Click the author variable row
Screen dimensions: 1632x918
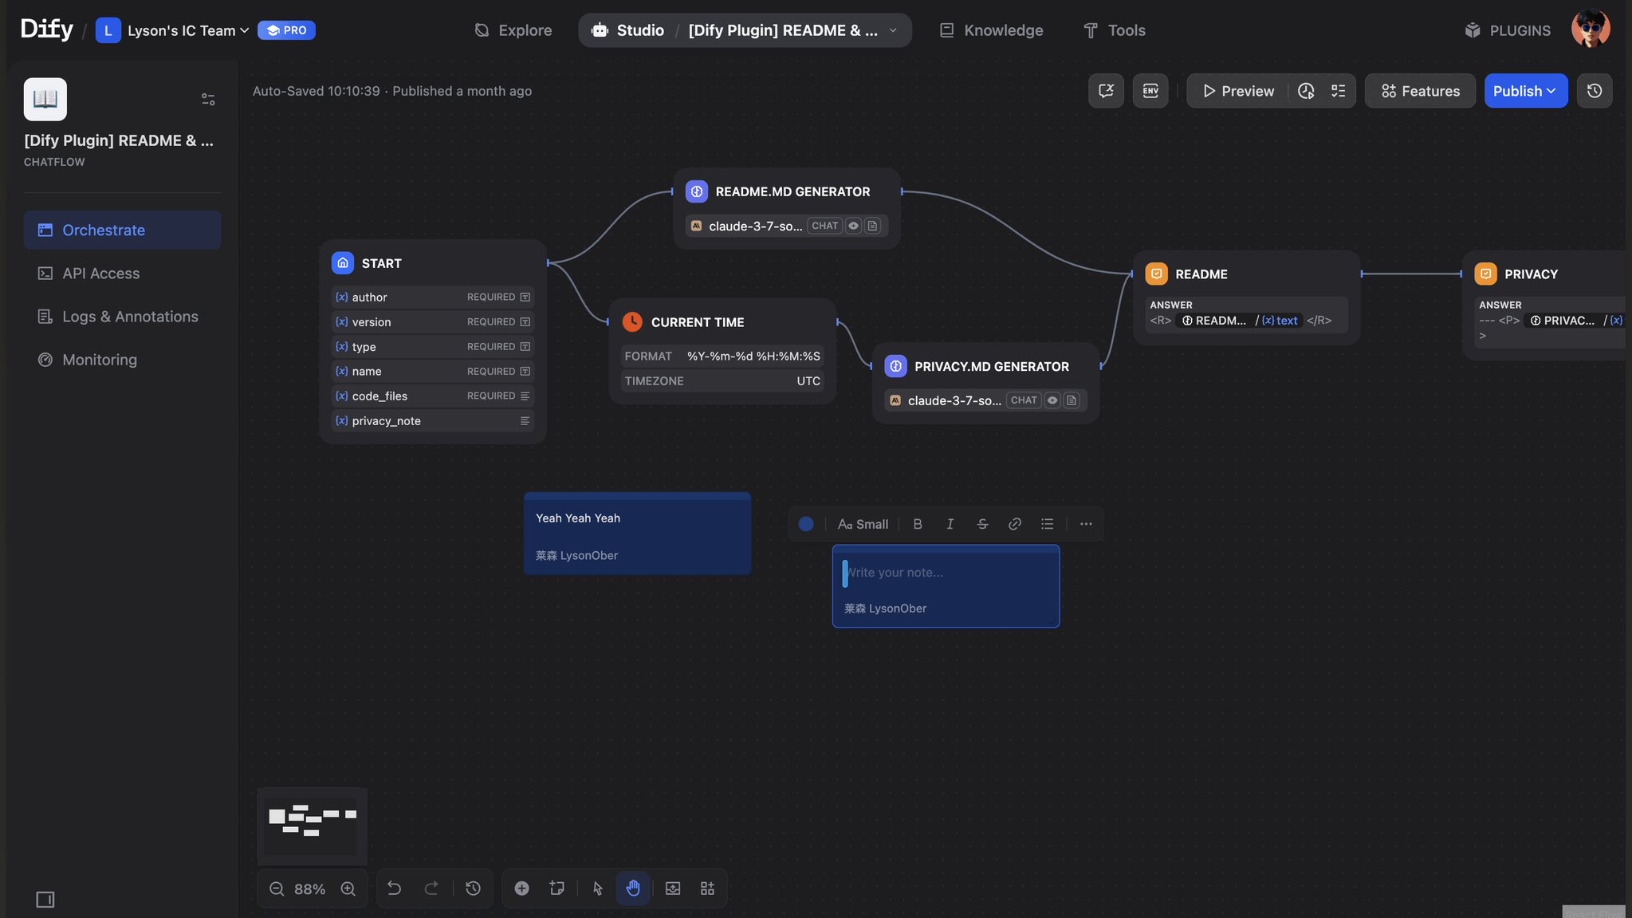coord(433,297)
